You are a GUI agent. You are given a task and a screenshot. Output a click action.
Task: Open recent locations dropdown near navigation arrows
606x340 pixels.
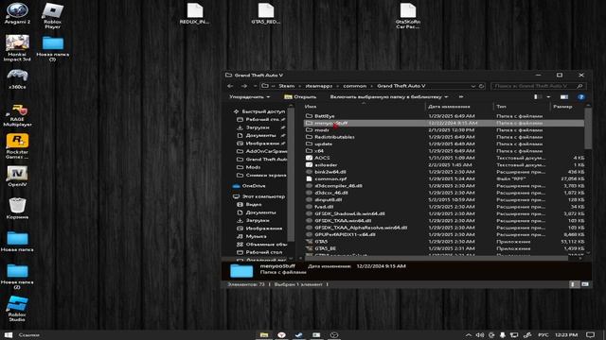255,86
